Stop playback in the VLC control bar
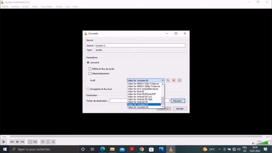Screen dimensions: 272x153 coord(17,142)
